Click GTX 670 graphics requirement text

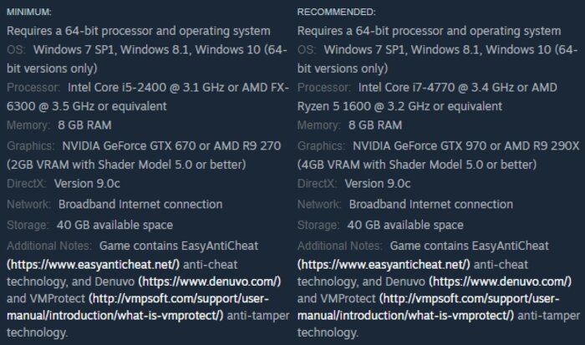click(x=129, y=146)
